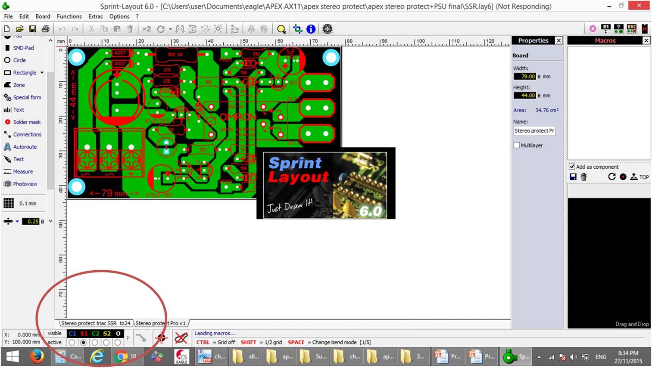
Task: Select the Measure tool
Action: tap(18, 171)
